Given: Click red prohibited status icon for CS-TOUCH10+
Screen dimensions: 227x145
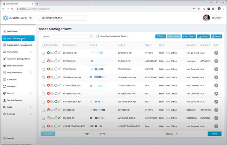Looking at the screenshot, I should tap(48, 61).
